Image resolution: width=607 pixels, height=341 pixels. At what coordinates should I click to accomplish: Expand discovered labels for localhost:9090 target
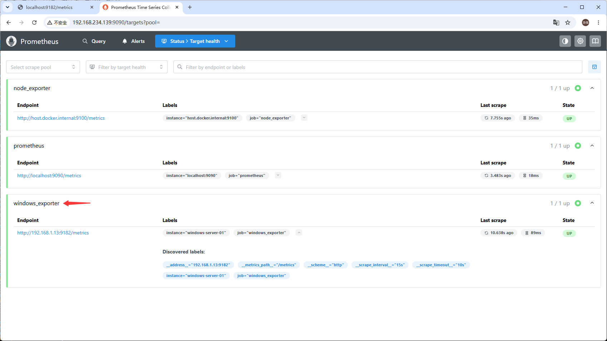278,175
